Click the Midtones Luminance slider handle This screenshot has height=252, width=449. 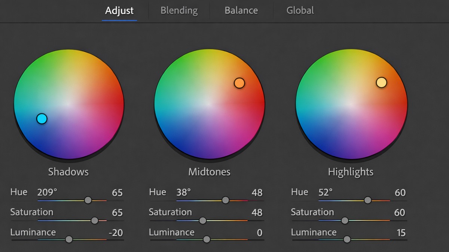click(207, 239)
